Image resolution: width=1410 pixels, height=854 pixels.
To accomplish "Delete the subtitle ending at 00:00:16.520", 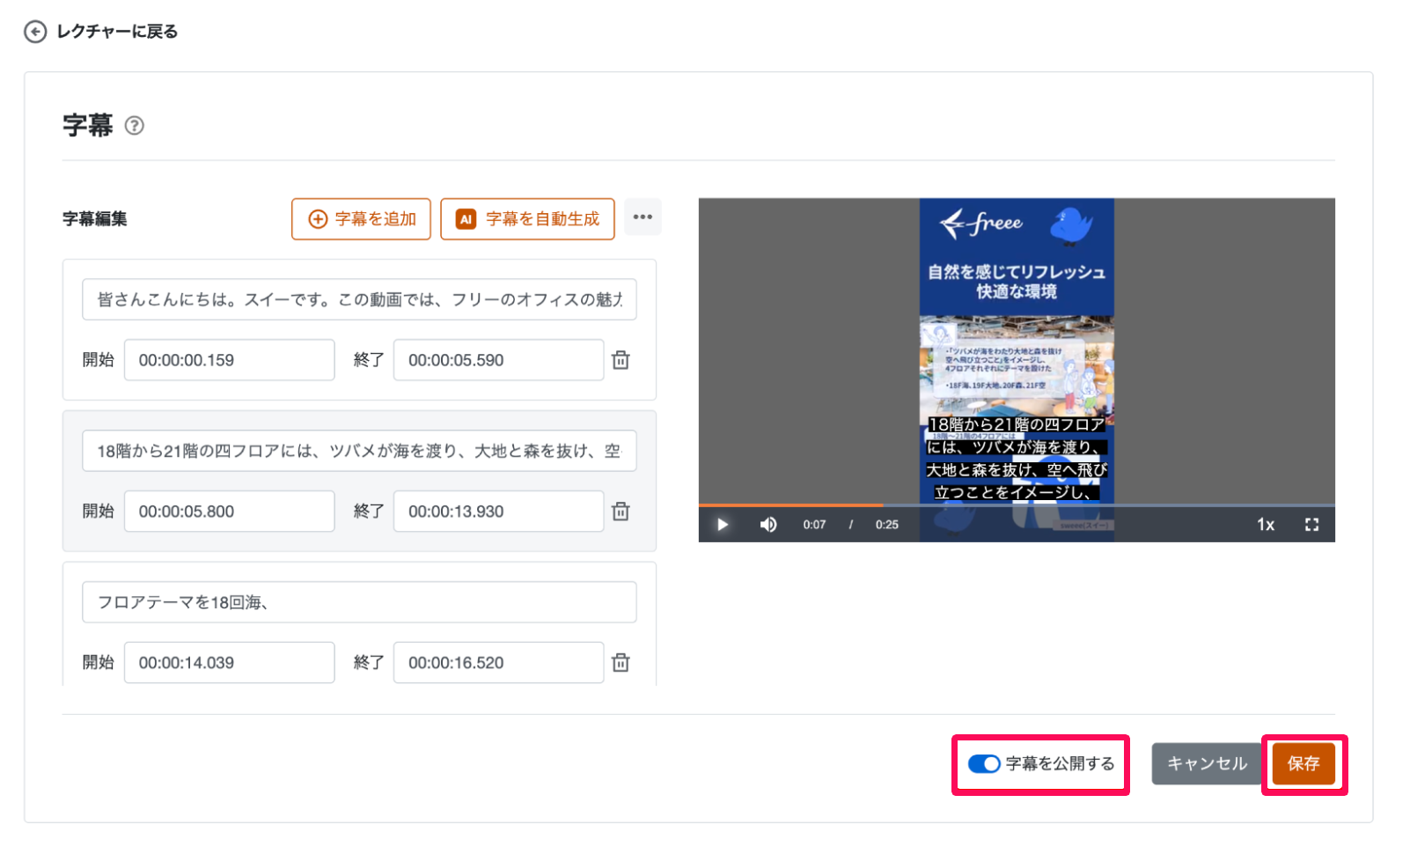I will click(621, 663).
